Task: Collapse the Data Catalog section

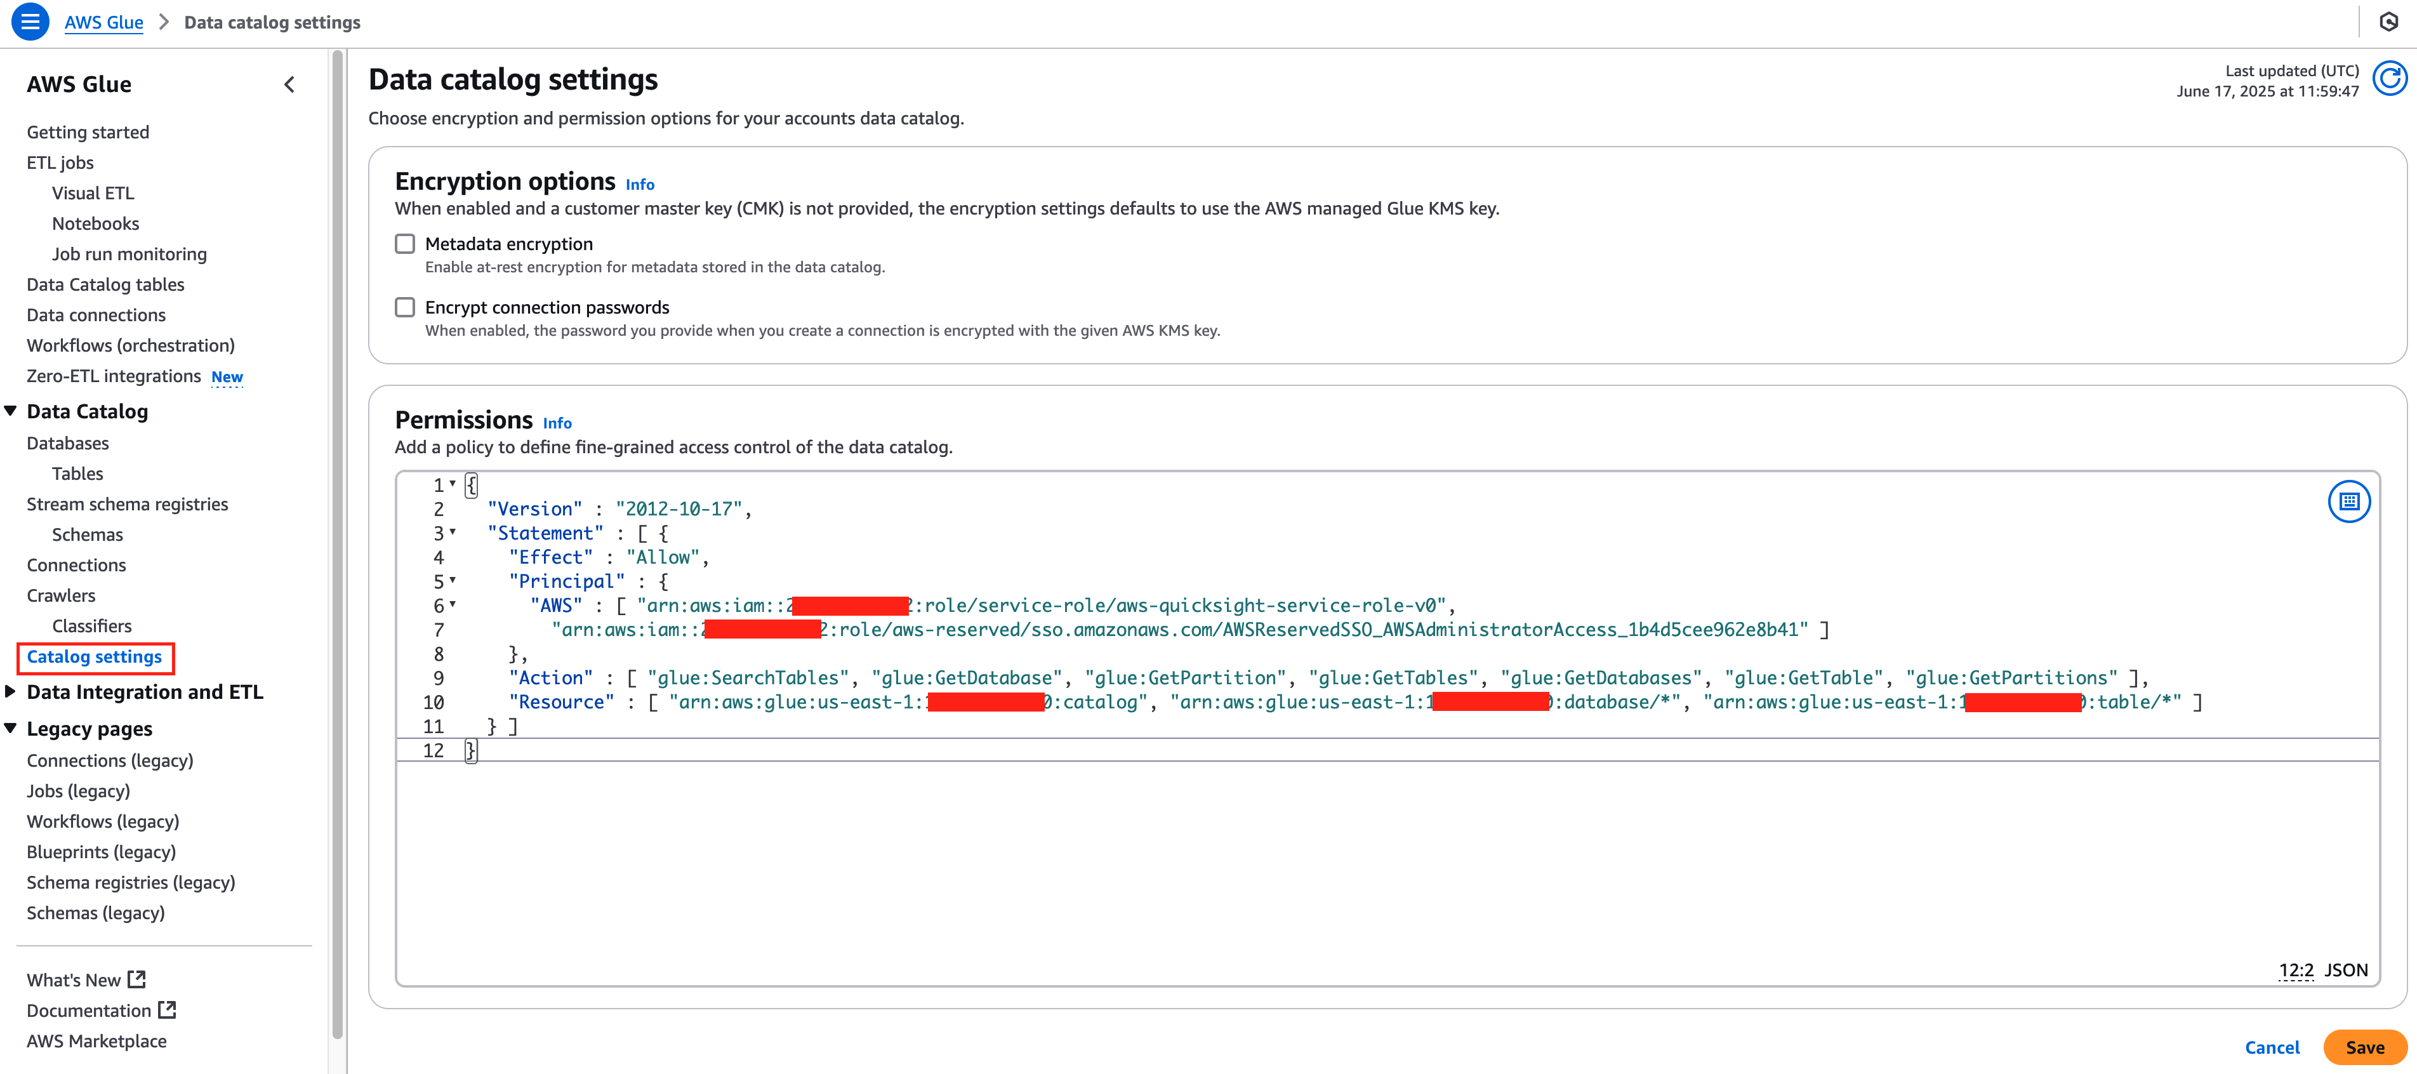Action: pos(11,411)
